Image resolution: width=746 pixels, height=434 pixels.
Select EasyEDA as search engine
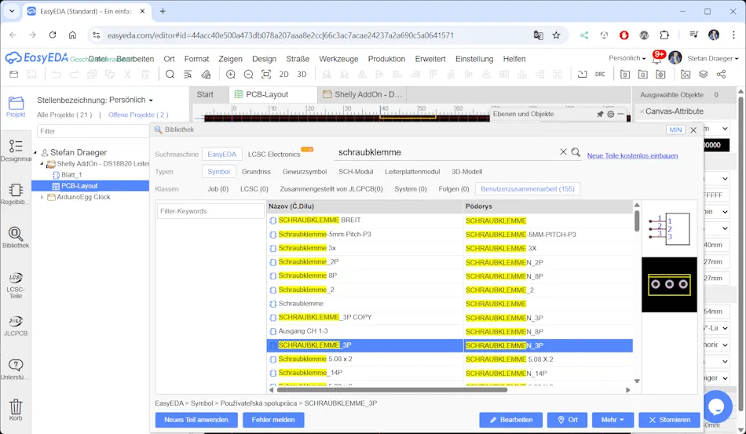[x=221, y=155]
